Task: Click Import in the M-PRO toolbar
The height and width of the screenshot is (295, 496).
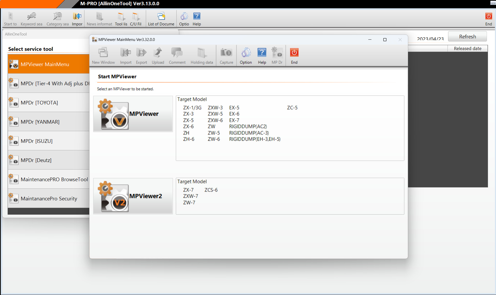Action: tap(77, 19)
